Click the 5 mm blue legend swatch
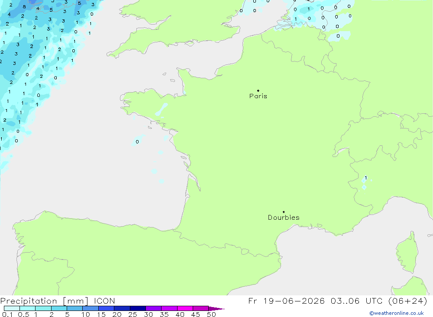The width and height of the screenshot is (433, 317). pyautogui.click(x=74, y=308)
